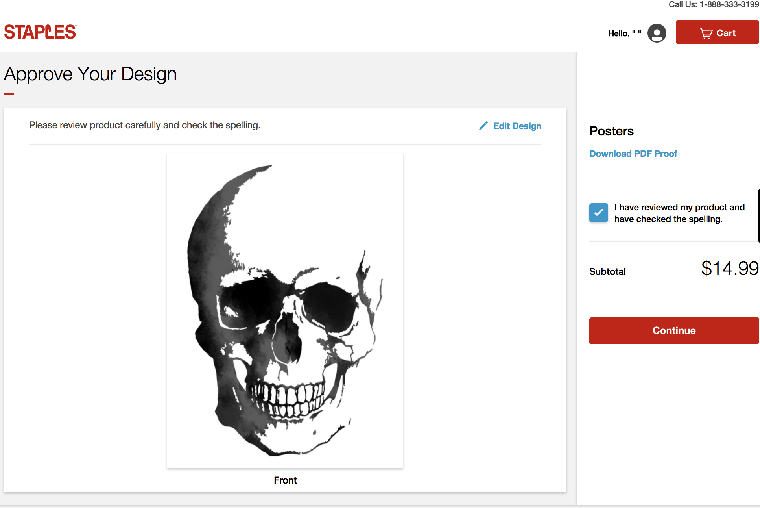Click the Approve Your Design heading
Image resolution: width=760 pixels, height=508 pixels.
(x=90, y=74)
